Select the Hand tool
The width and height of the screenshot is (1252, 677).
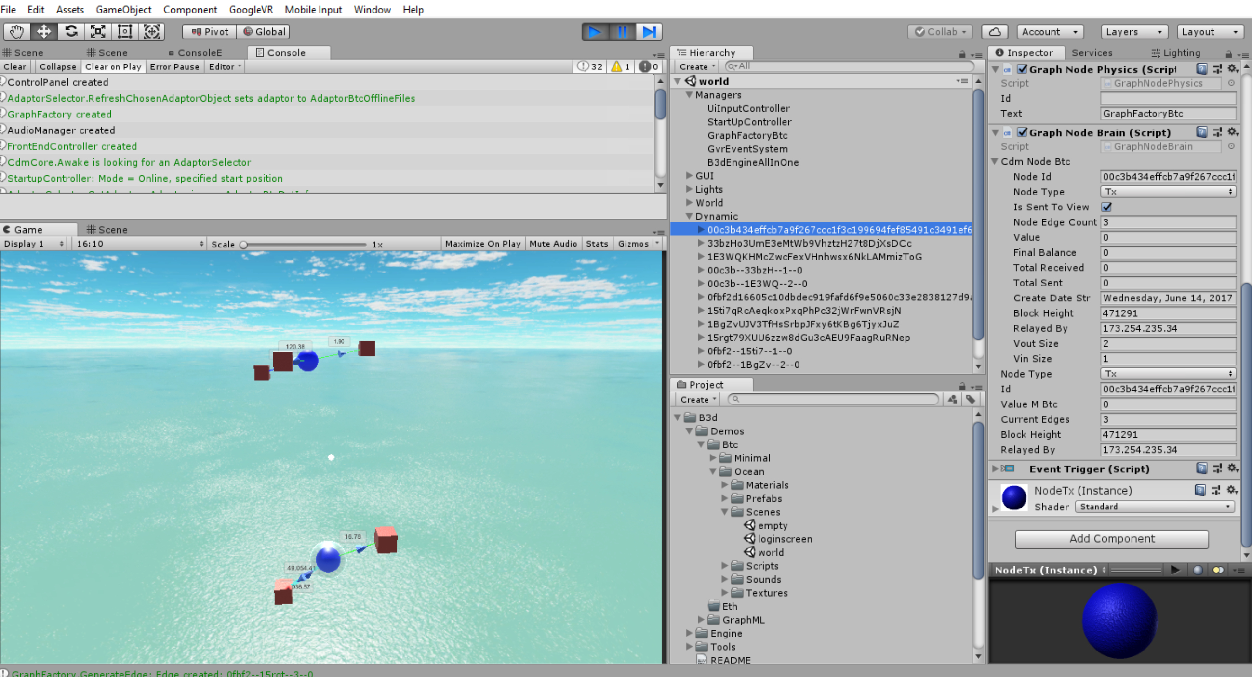[16, 32]
